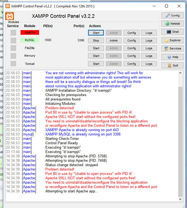Viewport: 187px width, 208px height.
Task: Open Explorer with the folder button
Action: click(173, 40)
